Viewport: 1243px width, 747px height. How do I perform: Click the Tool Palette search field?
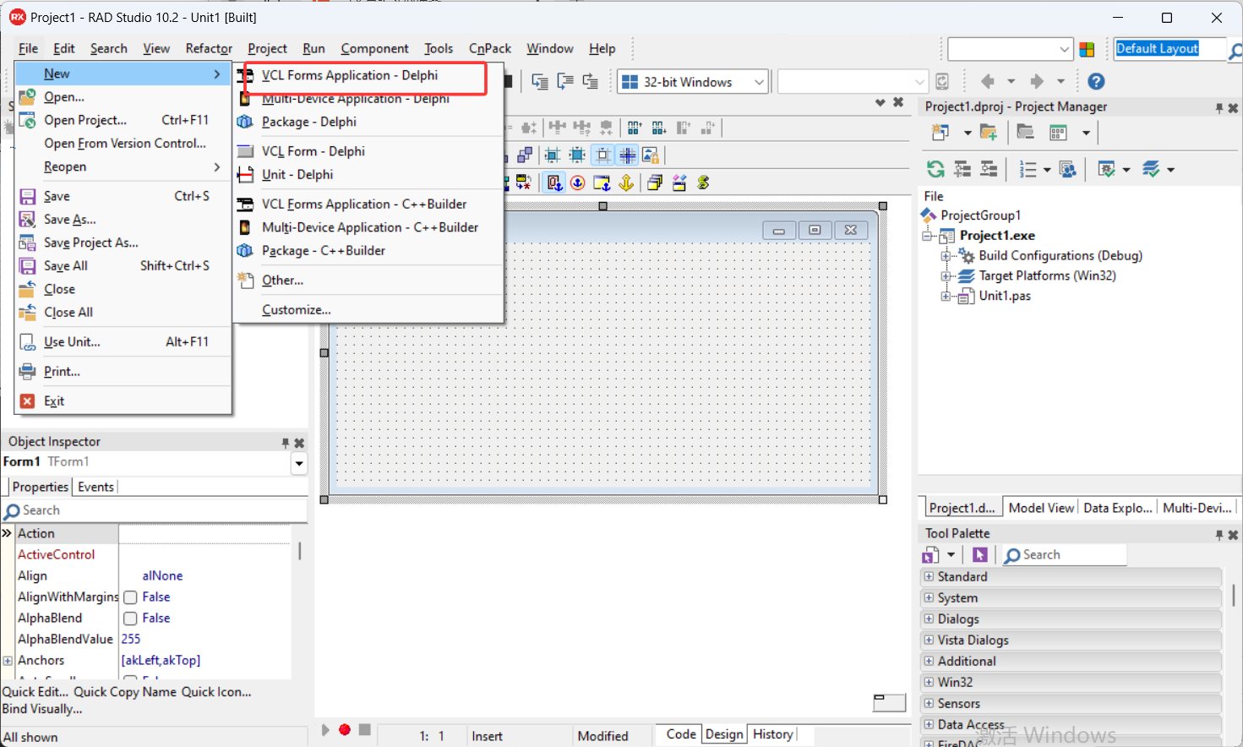tap(1064, 555)
